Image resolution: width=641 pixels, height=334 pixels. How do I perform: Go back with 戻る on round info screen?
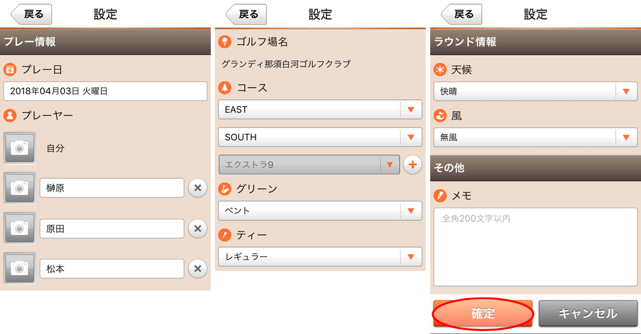tap(462, 15)
